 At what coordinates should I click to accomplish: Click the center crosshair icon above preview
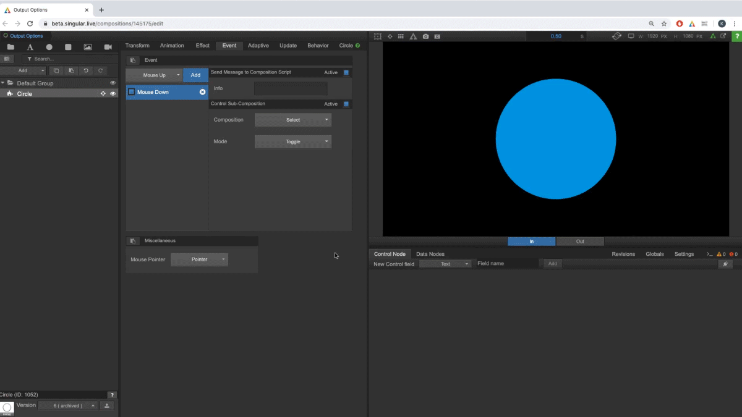coord(390,36)
